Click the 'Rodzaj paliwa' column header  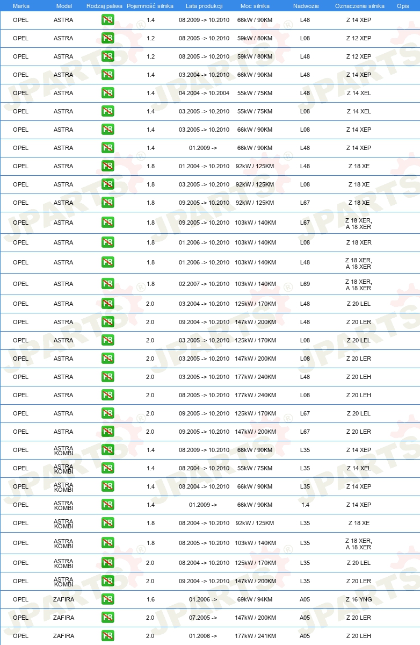pyautogui.click(x=104, y=6)
